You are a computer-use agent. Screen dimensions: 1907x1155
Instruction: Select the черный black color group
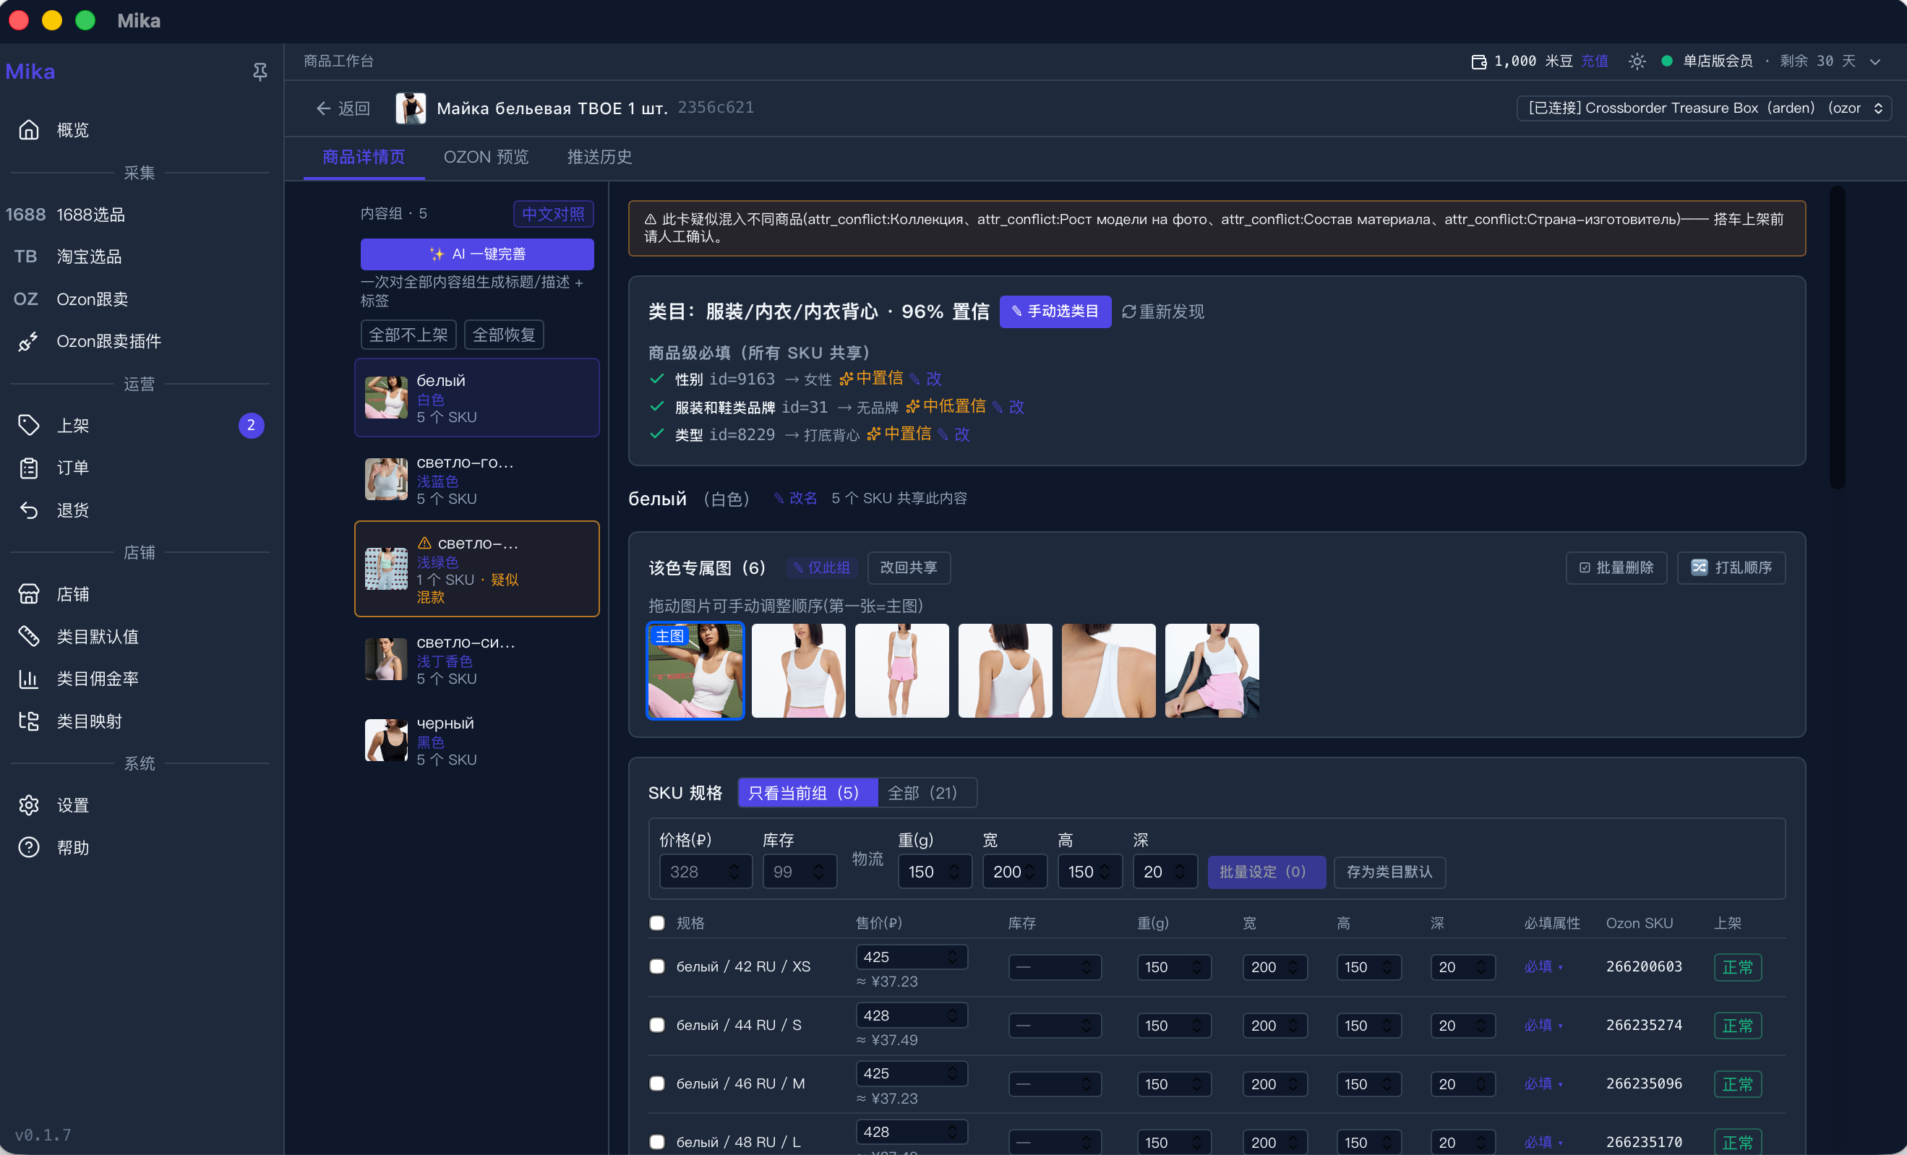[x=477, y=741]
